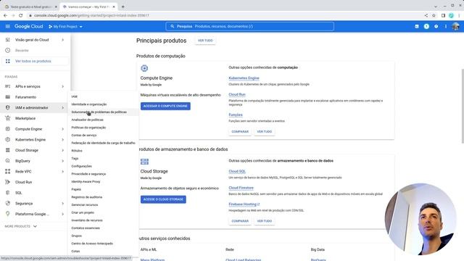Click the Compute Engine sidebar icon

point(8,129)
